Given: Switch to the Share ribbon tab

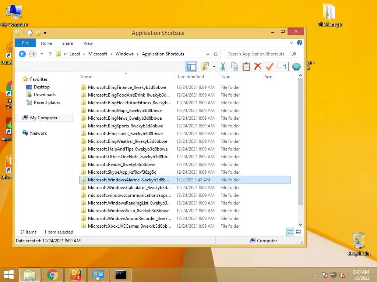Looking at the screenshot, I should tap(68, 43).
